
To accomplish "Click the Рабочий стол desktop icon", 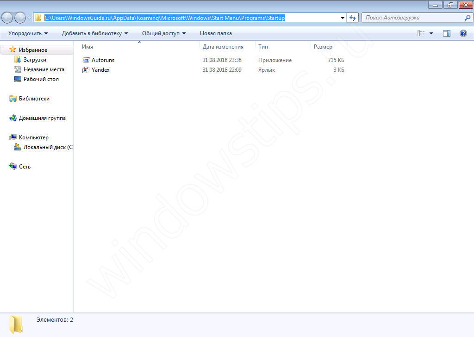I will pos(18,79).
